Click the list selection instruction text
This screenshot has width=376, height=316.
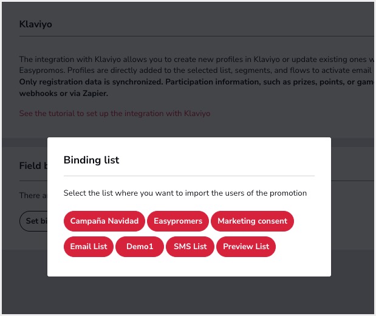185,193
